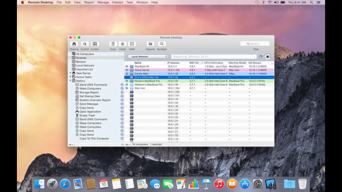The width and height of the screenshot is (342, 192).
Task: Select the MacBook Air row
Action: tap(199, 67)
